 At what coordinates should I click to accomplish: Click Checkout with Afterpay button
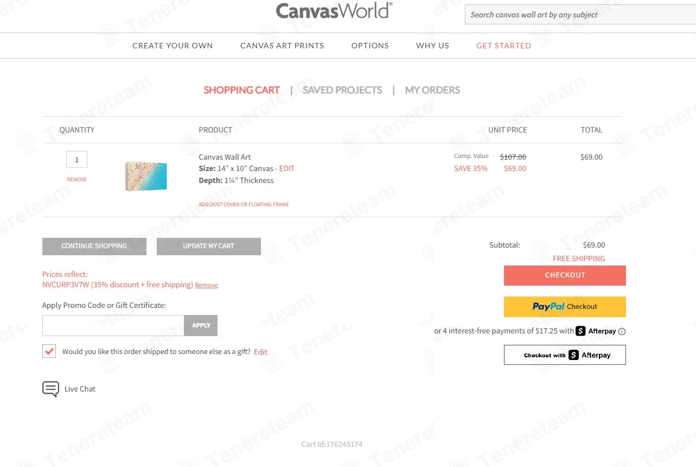coord(565,355)
